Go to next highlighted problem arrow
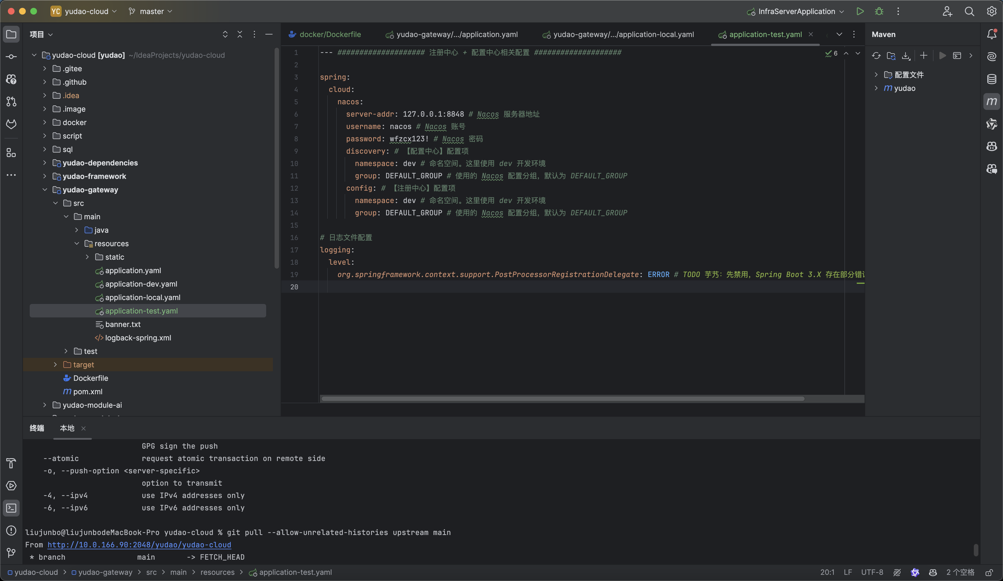This screenshot has height=581, width=1003. (858, 53)
